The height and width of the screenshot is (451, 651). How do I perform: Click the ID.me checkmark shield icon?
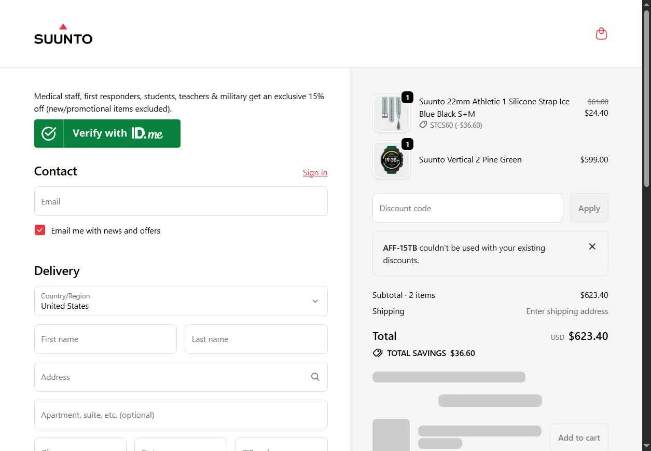click(49, 133)
